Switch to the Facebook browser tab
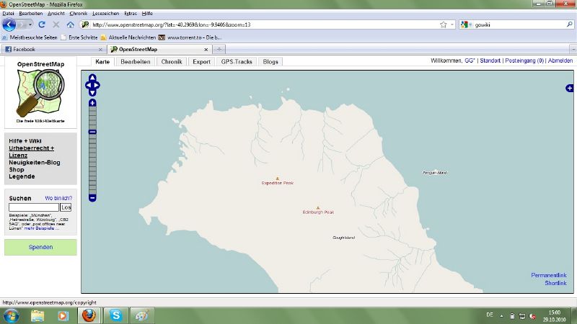 click(x=54, y=49)
